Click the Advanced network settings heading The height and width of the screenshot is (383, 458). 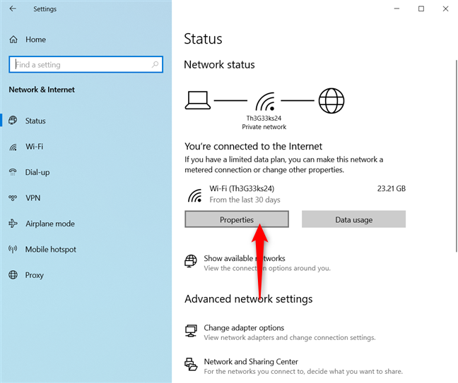coord(249,299)
